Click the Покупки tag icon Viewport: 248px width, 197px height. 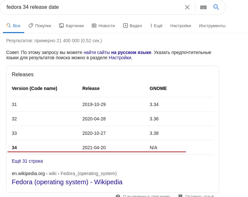[31, 26]
